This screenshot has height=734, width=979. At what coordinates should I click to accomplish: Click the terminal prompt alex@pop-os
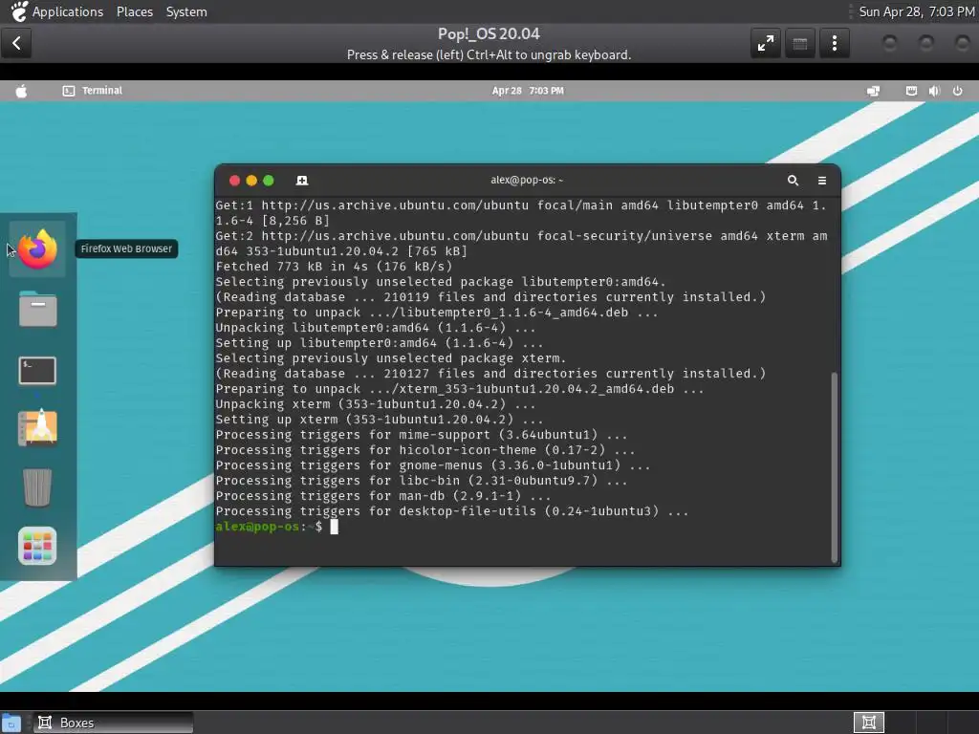pyautogui.click(x=257, y=527)
